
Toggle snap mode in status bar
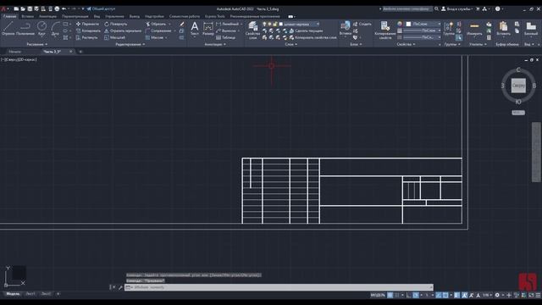pyautogui.click(x=397, y=295)
